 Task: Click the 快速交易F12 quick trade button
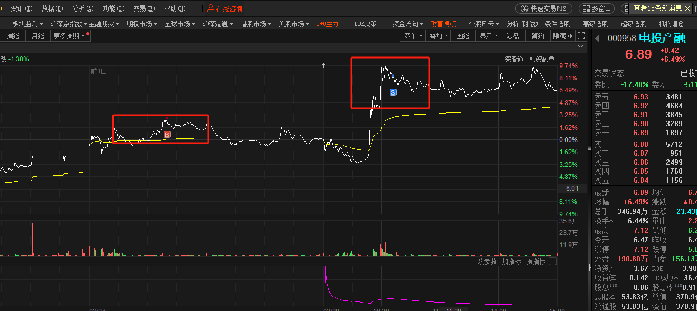tap(544, 8)
